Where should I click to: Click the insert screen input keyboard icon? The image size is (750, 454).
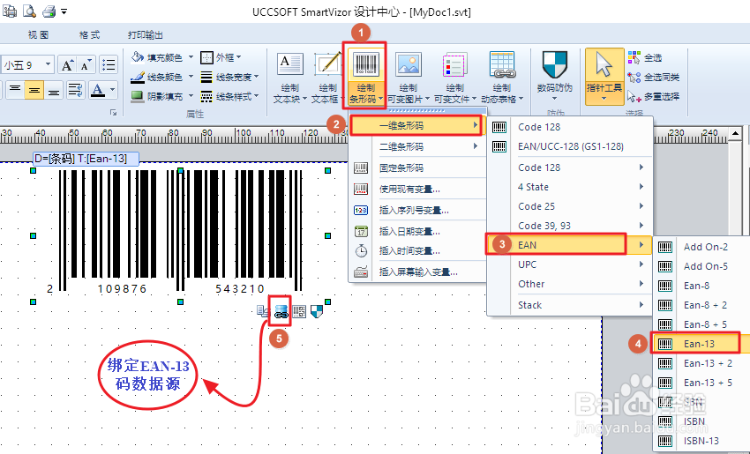[361, 272]
